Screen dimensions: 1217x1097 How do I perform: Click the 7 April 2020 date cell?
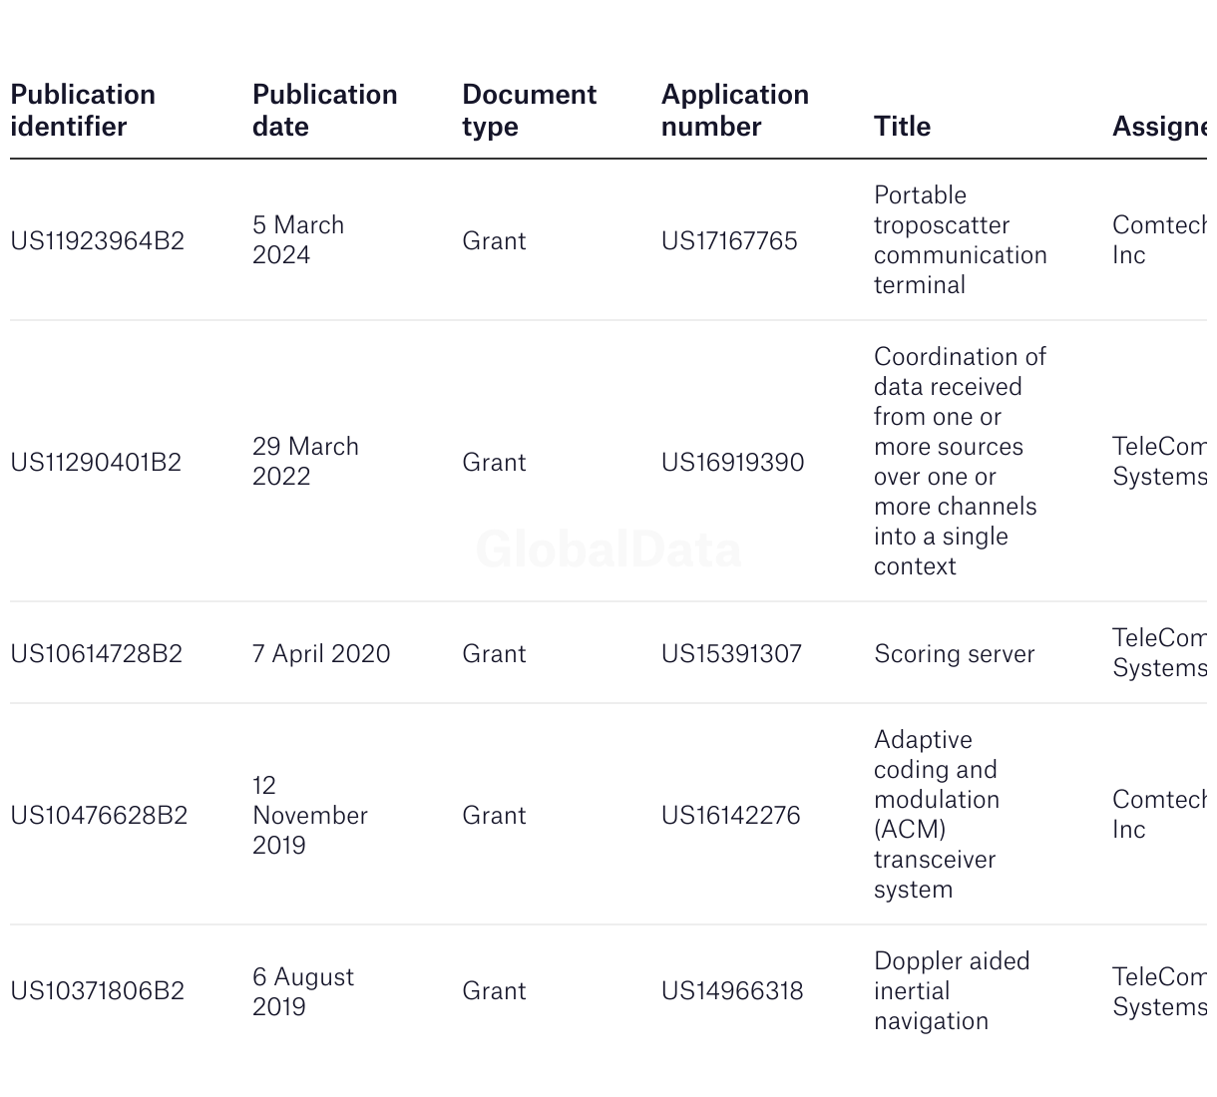point(321,654)
